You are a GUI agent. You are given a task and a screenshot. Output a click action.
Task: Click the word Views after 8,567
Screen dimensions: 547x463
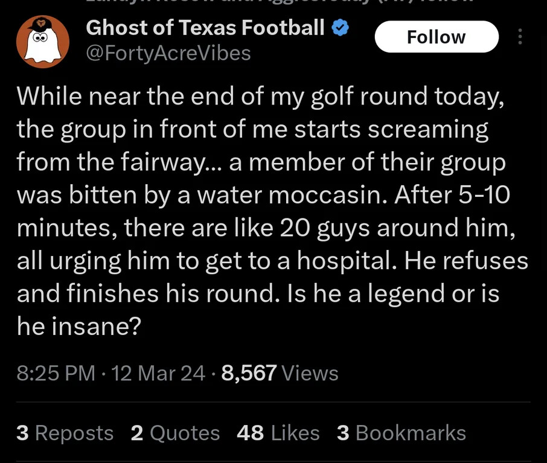point(310,373)
